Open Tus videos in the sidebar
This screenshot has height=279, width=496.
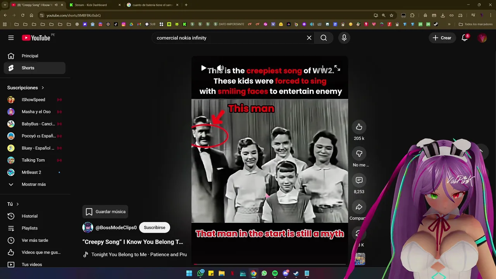tap(35, 264)
